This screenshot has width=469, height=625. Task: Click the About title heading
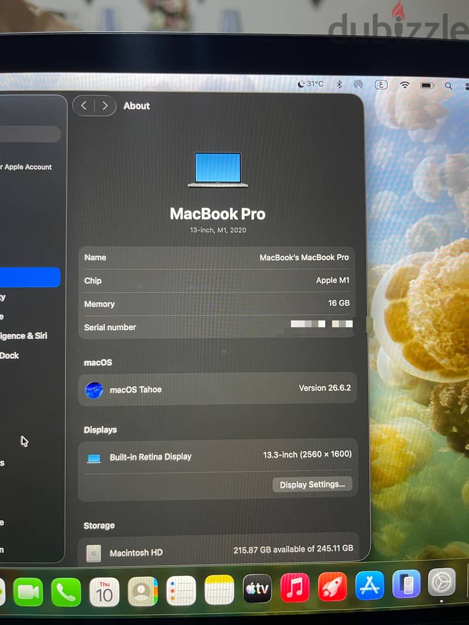click(x=137, y=106)
